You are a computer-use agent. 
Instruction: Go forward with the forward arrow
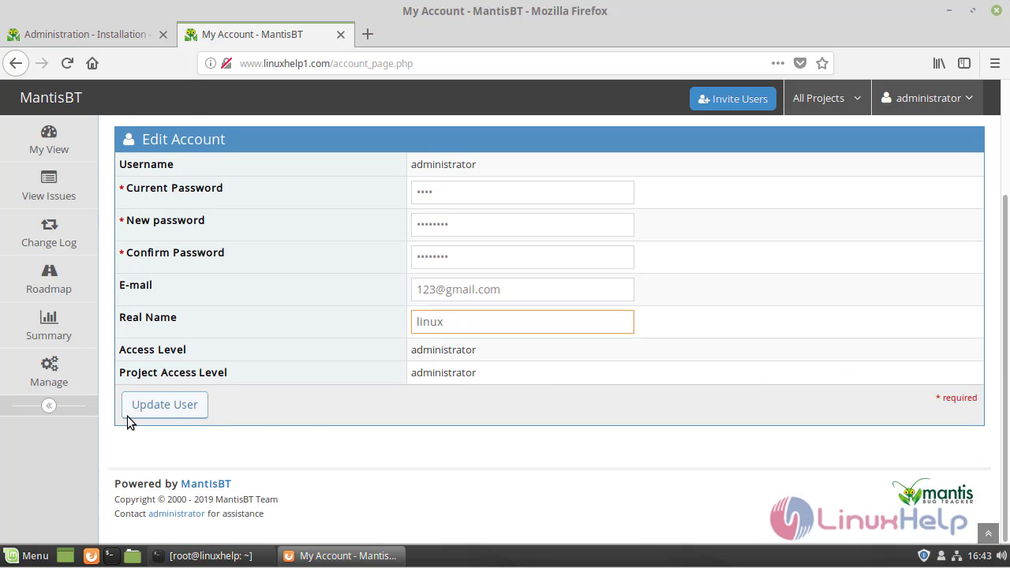click(42, 63)
